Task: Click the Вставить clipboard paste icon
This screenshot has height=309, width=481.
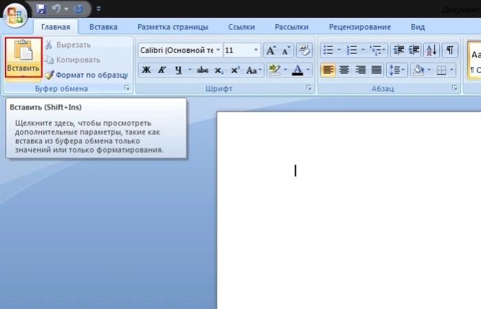Action: point(23,50)
